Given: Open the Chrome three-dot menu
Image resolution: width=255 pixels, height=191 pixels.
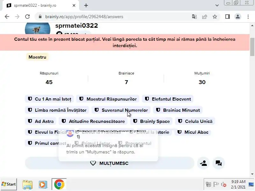Looking at the screenshot, I should [x=248, y=17].
